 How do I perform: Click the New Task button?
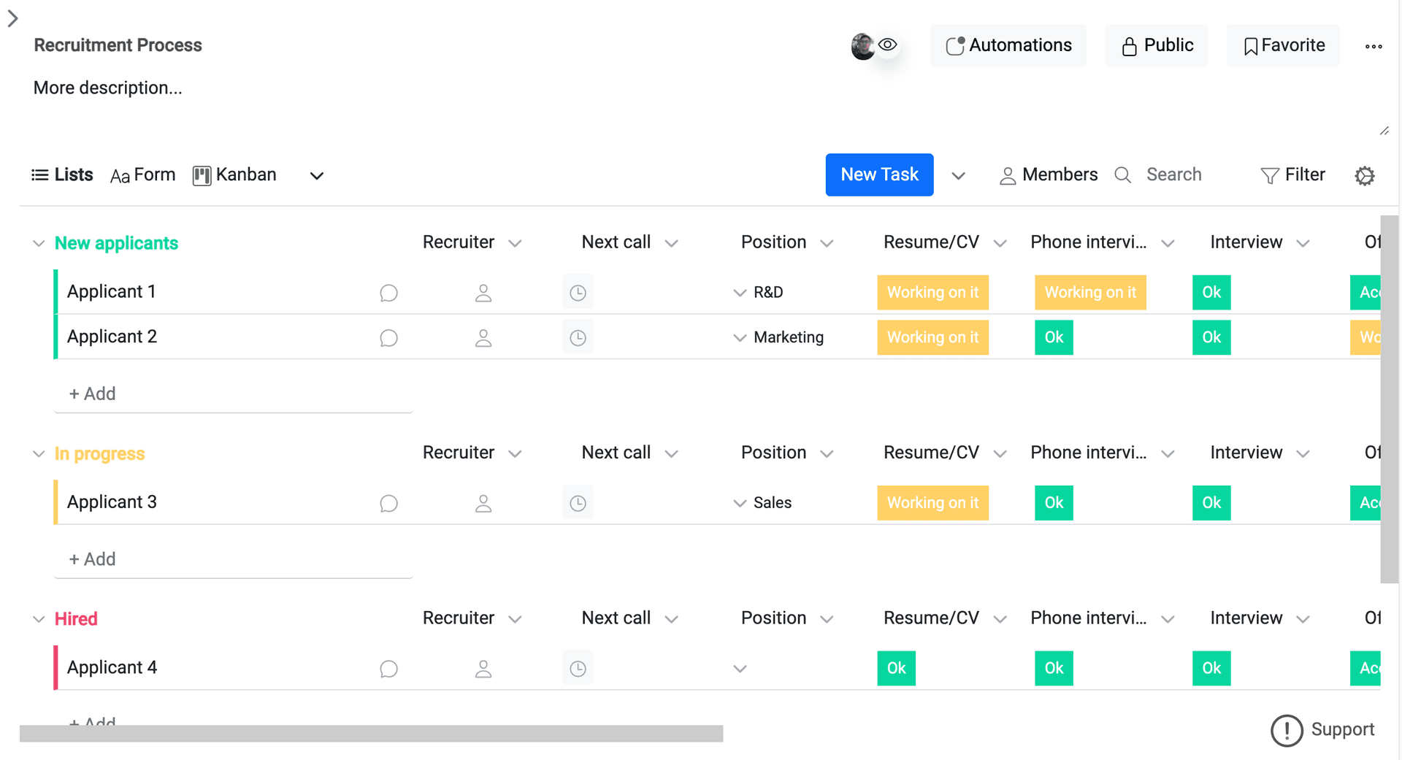[x=879, y=174]
